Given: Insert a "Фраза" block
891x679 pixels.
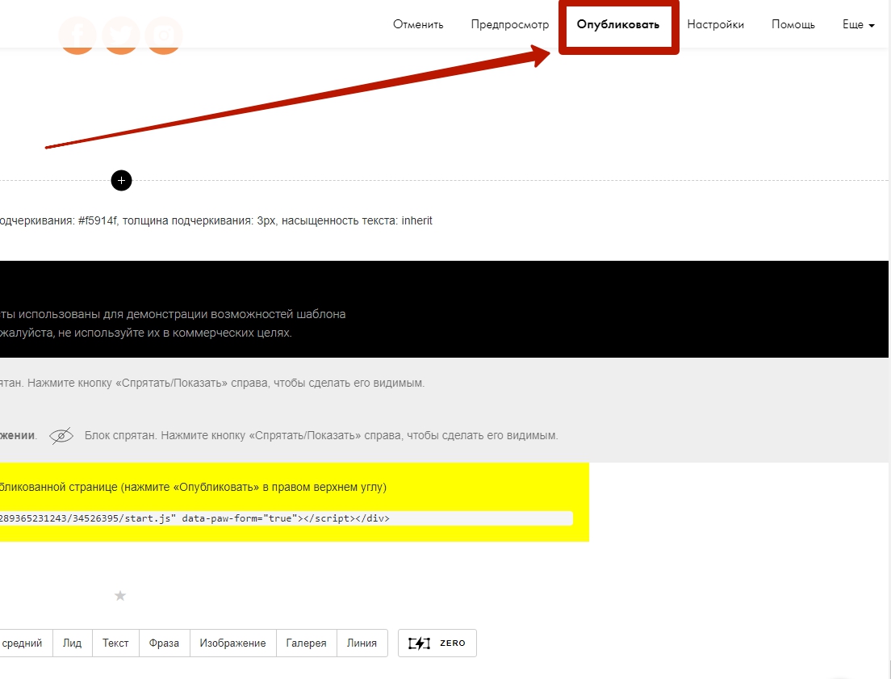Looking at the screenshot, I should pyautogui.click(x=164, y=643).
